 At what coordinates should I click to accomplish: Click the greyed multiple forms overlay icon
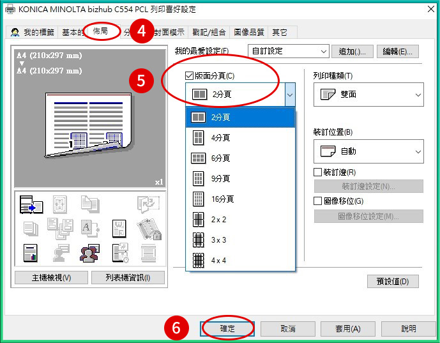coord(60,229)
